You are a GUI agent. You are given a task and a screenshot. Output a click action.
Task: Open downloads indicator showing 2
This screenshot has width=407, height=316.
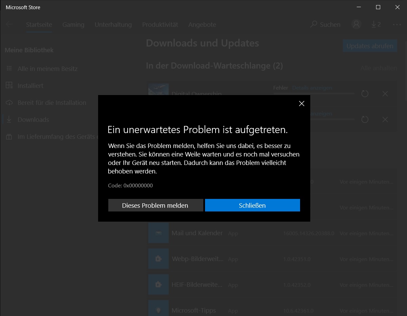376,24
